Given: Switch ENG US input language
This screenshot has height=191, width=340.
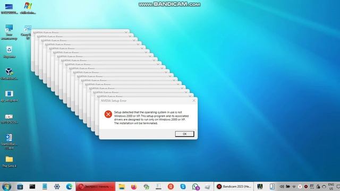Looking at the screenshot, I should pos(331,186).
